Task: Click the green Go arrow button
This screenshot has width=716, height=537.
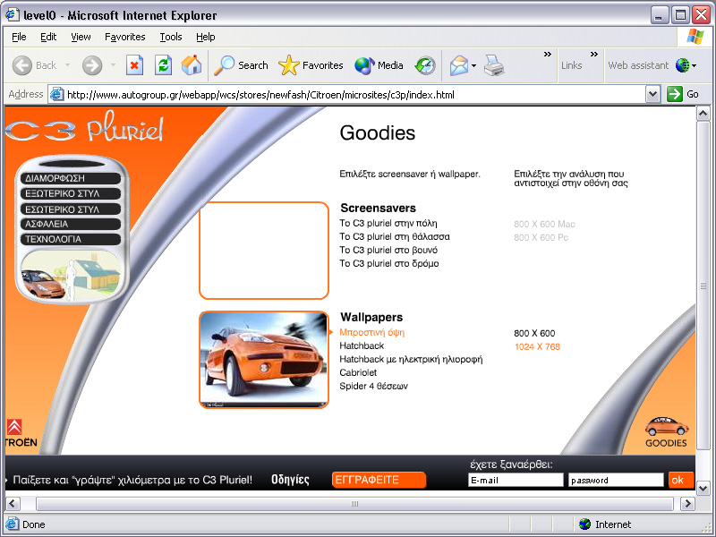Action: pyautogui.click(x=674, y=94)
